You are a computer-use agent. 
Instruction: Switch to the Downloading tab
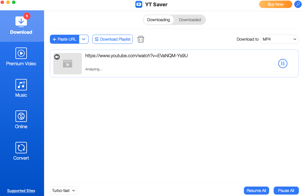(x=158, y=20)
